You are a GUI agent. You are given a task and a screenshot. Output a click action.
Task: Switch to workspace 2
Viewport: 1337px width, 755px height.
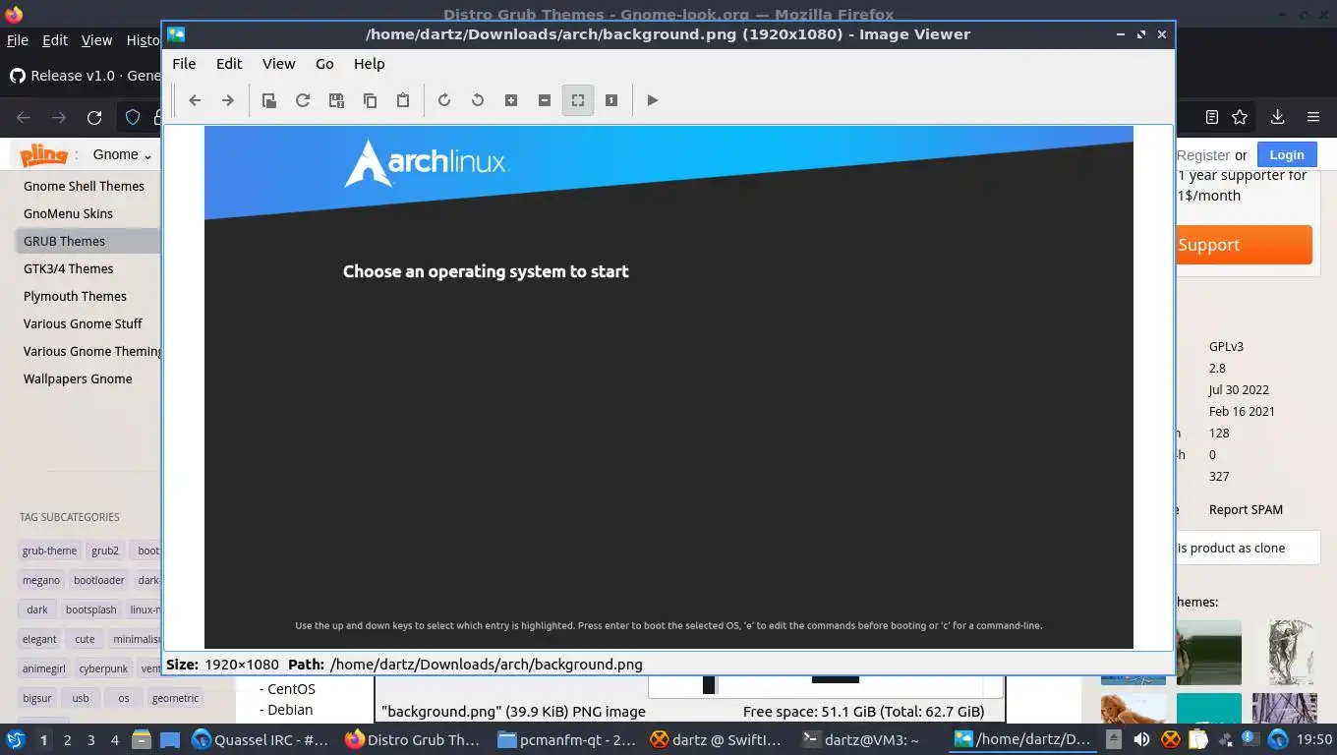[x=68, y=739]
